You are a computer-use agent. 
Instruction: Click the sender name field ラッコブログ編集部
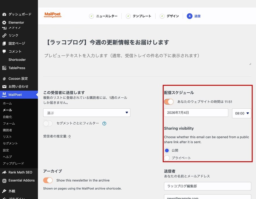coord(207,186)
